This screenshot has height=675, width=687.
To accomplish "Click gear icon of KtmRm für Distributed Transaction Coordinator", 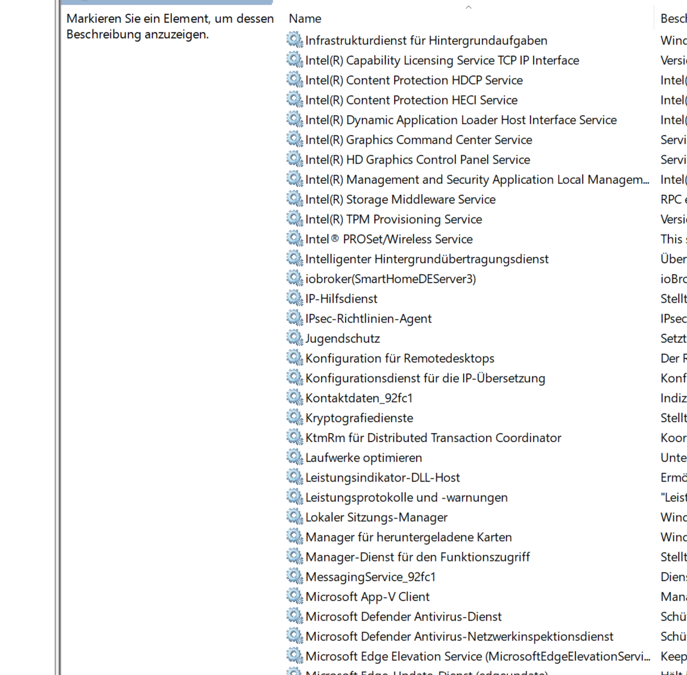I will coord(294,437).
